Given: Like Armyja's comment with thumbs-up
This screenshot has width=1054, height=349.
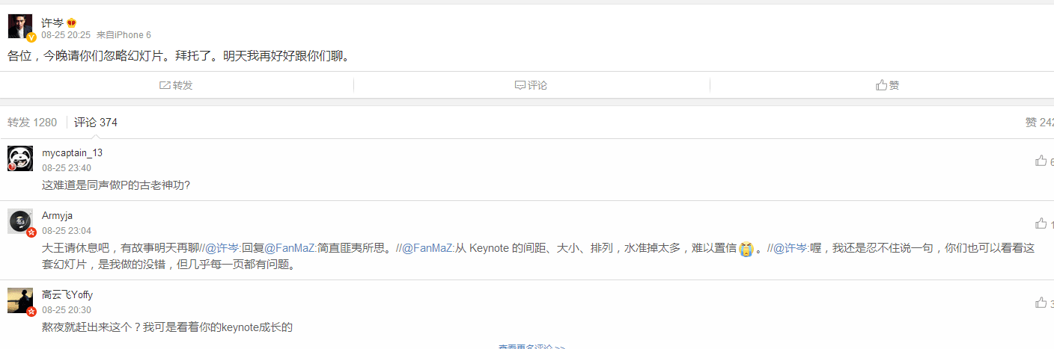Looking at the screenshot, I should pyautogui.click(x=1041, y=223).
